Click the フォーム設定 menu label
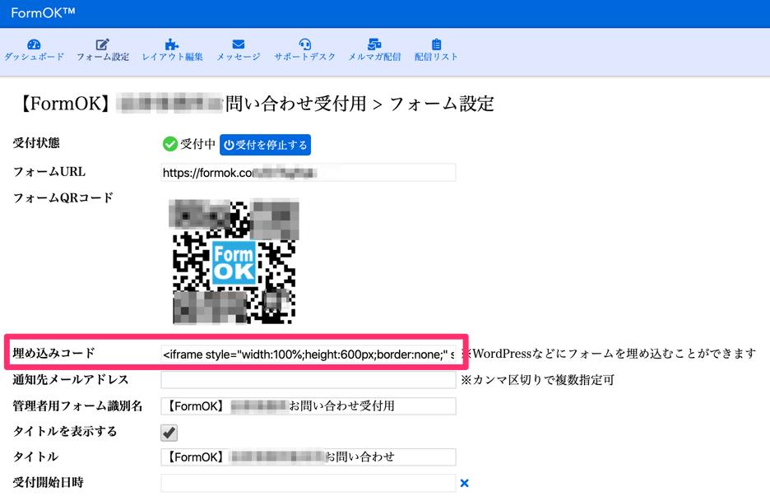The height and width of the screenshot is (496, 770). click(103, 57)
